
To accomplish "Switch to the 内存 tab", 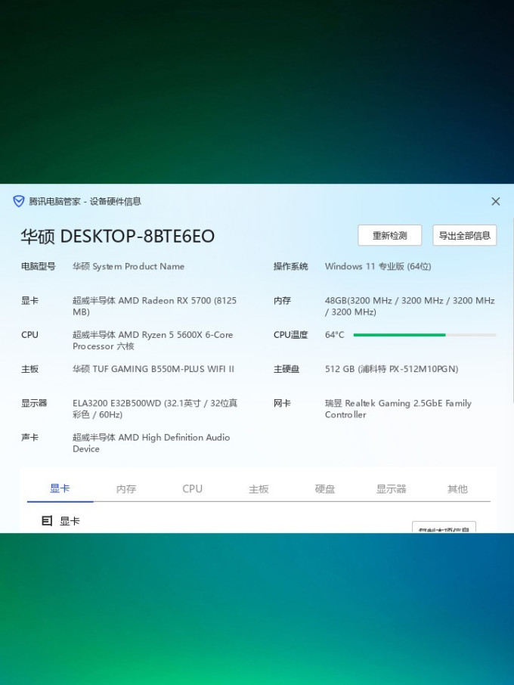I will [126, 489].
